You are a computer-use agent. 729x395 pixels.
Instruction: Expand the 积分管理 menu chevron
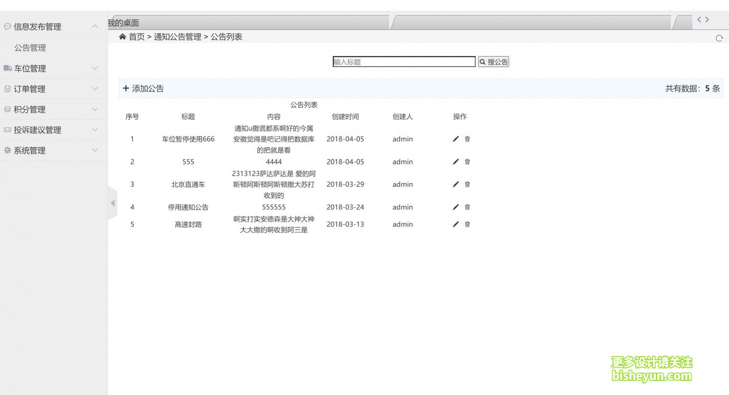tap(95, 109)
